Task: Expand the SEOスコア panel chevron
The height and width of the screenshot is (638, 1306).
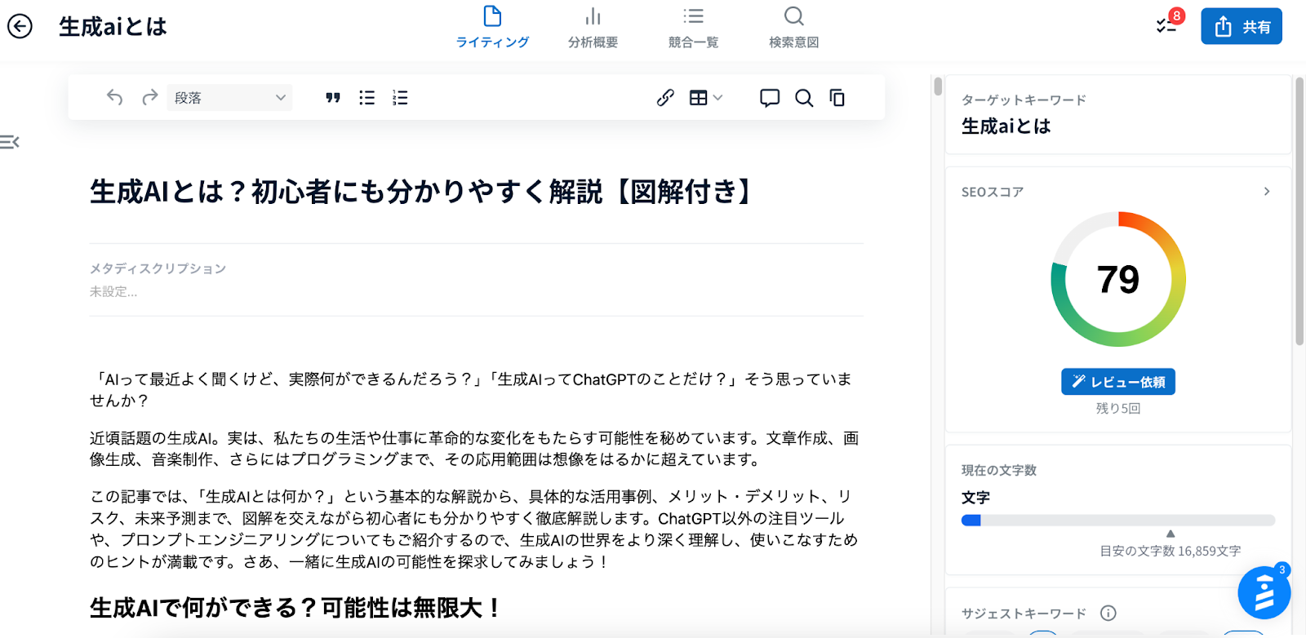Action: (1267, 192)
